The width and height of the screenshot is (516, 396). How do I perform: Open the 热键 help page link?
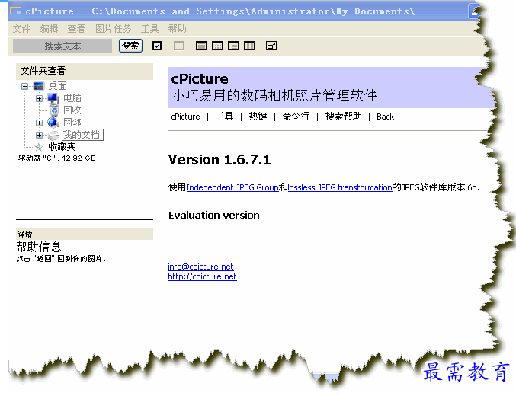coord(258,117)
